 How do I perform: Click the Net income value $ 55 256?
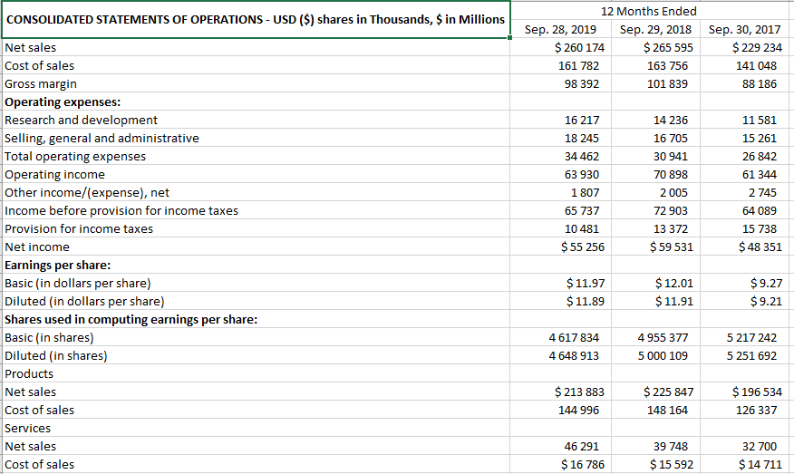pyautogui.click(x=583, y=247)
